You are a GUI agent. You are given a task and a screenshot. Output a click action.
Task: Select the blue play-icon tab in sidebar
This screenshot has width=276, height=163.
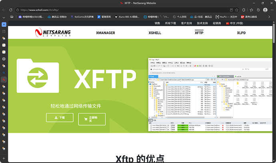point(4,24)
